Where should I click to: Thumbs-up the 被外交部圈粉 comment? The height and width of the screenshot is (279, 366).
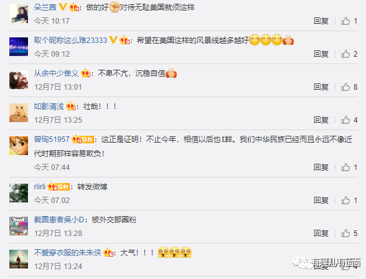[345, 234]
